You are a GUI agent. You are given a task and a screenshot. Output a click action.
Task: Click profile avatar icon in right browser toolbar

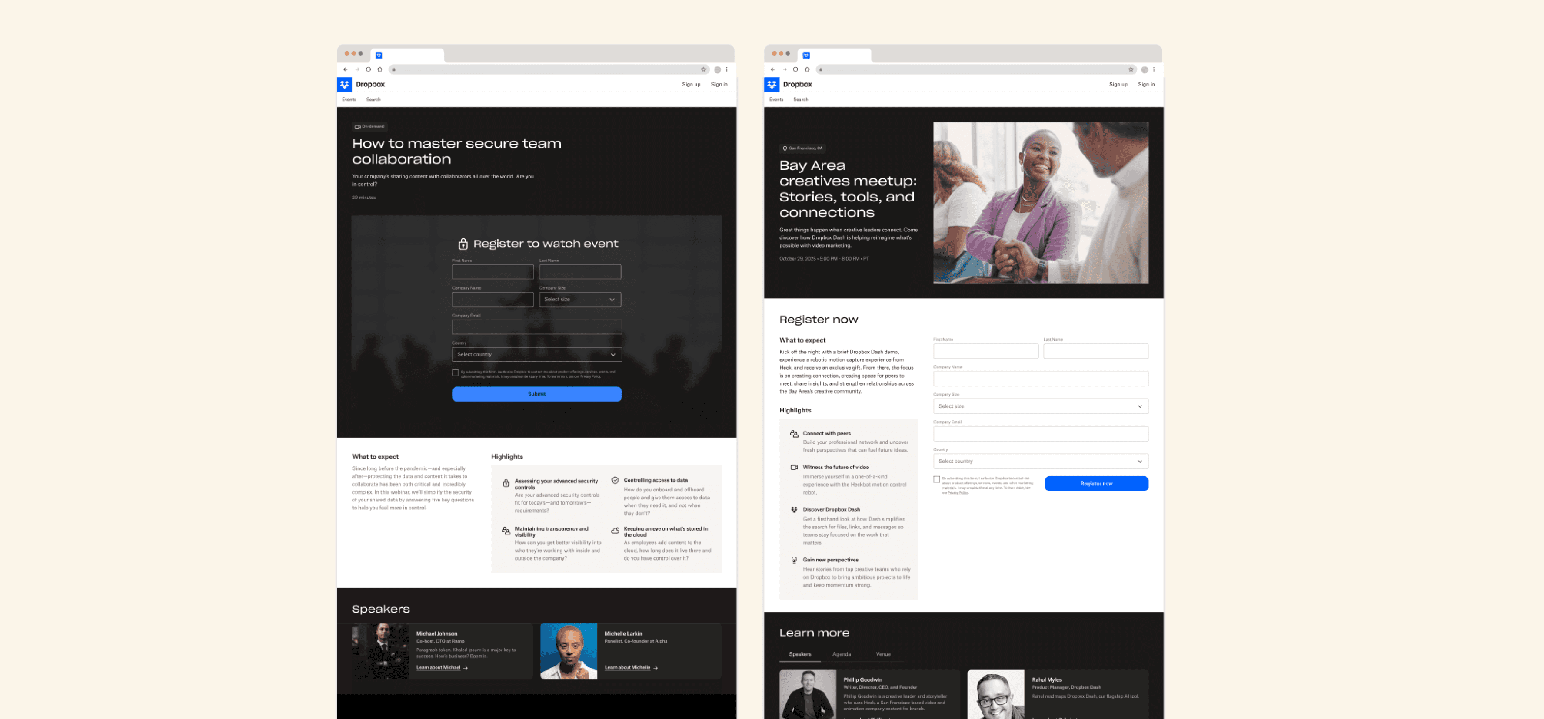[x=1144, y=69]
